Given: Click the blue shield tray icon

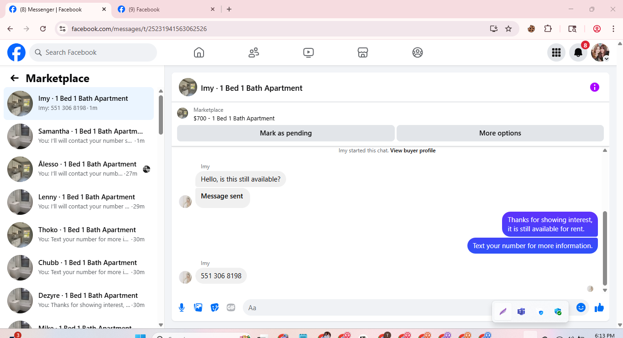Looking at the screenshot, I should click(541, 312).
